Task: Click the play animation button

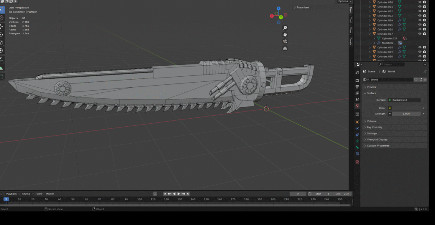Action: [x=179, y=194]
